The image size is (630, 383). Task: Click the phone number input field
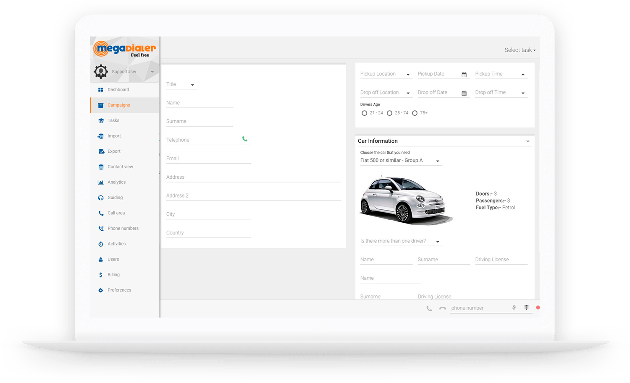tap(479, 308)
